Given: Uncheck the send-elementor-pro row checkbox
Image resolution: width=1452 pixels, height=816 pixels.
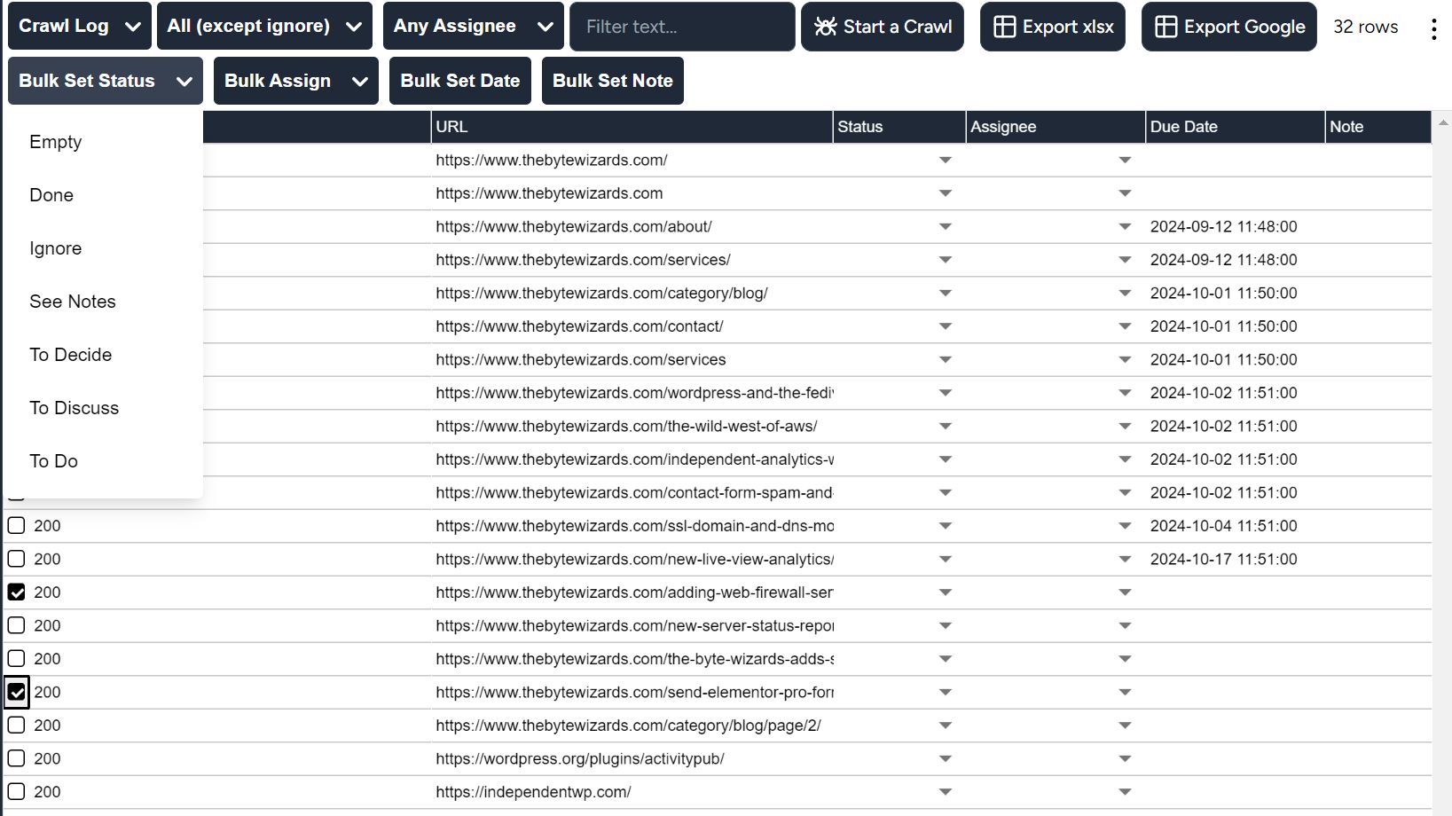Looking at the screenshot, I should [x=17, y=692].
